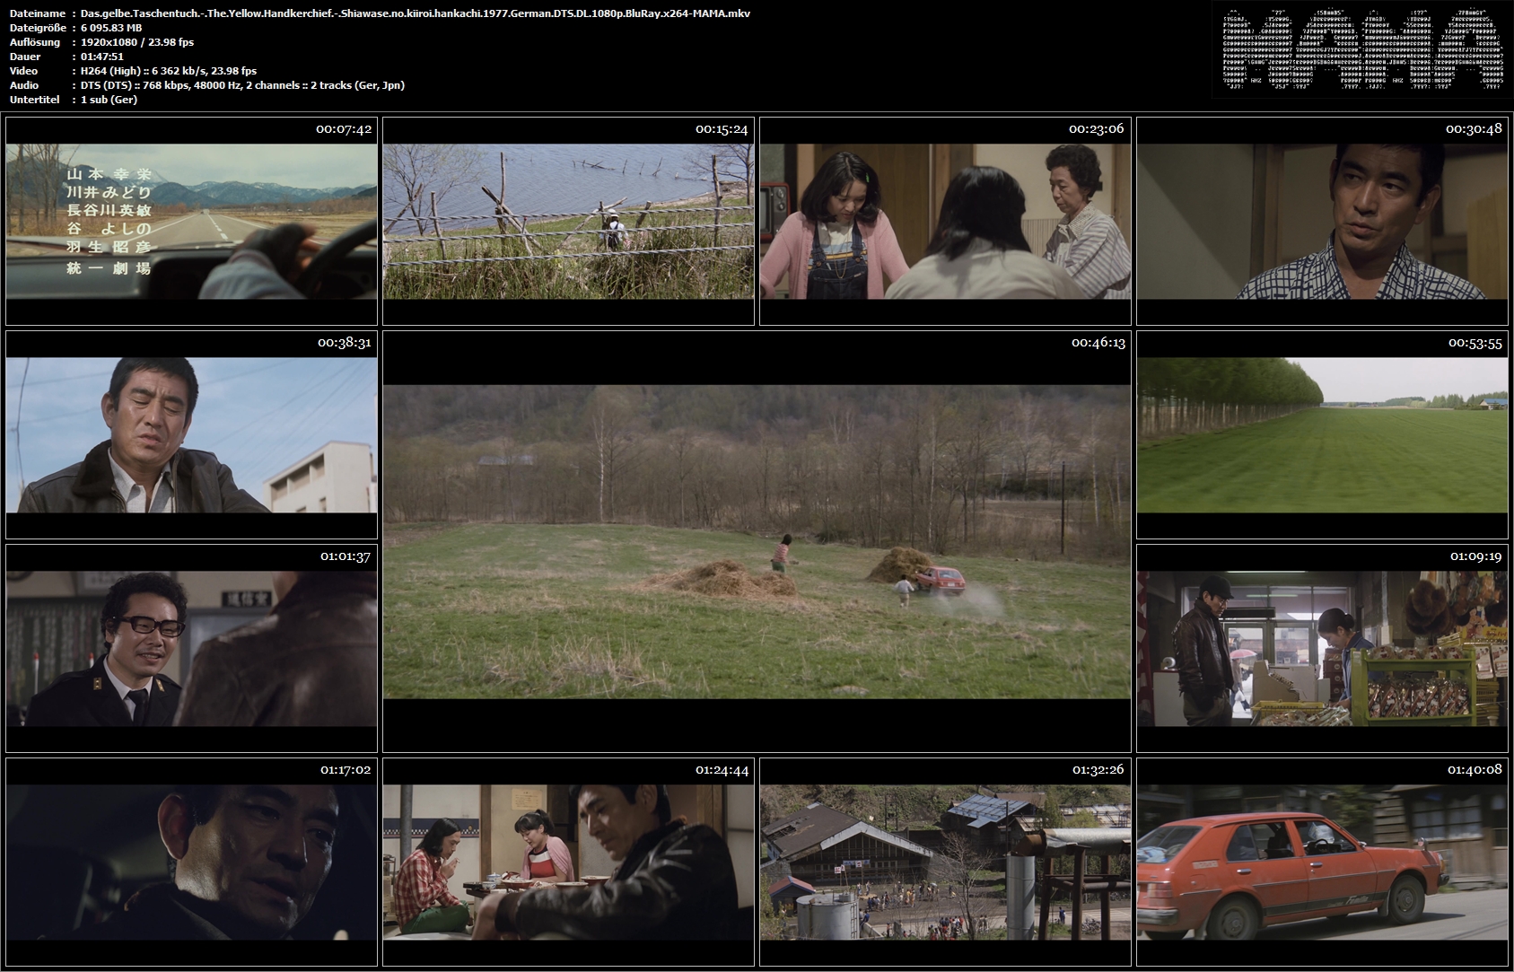The image size is (1514, 972).
Task: Open the thumbnail of the village rooftops
Action: (x=945, y=862)
